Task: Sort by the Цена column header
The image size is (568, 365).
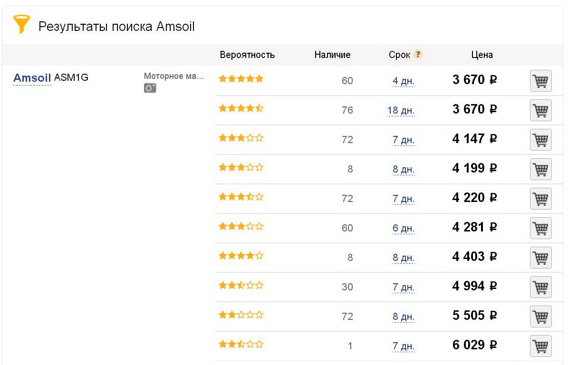Action: [482, 55]
